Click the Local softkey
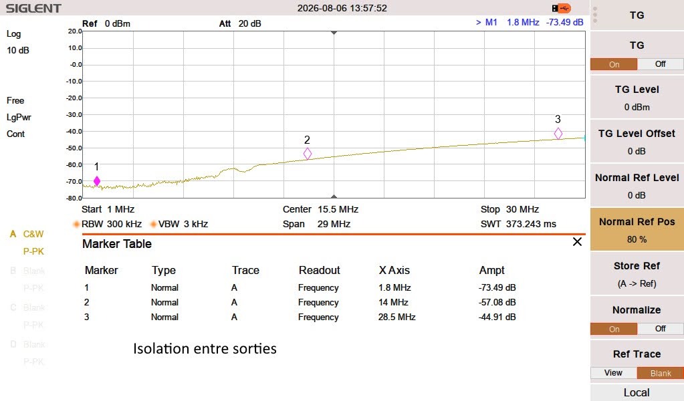Viewport: 684px width, 401px height. pyautogui.click(x=637, y=392)
